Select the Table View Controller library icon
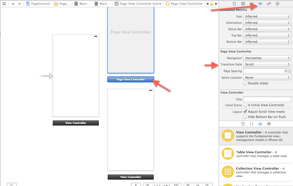The width and height of the screenshot is (293, 186). coord(228,153)
